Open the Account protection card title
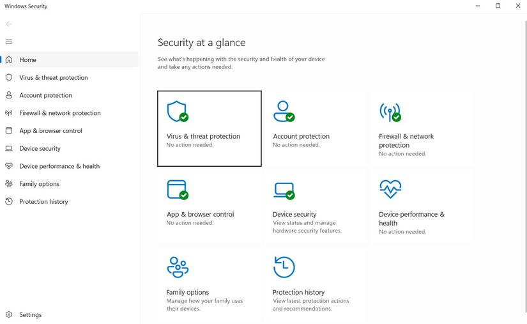Screen dimensions: 527x324 point(301,136)
